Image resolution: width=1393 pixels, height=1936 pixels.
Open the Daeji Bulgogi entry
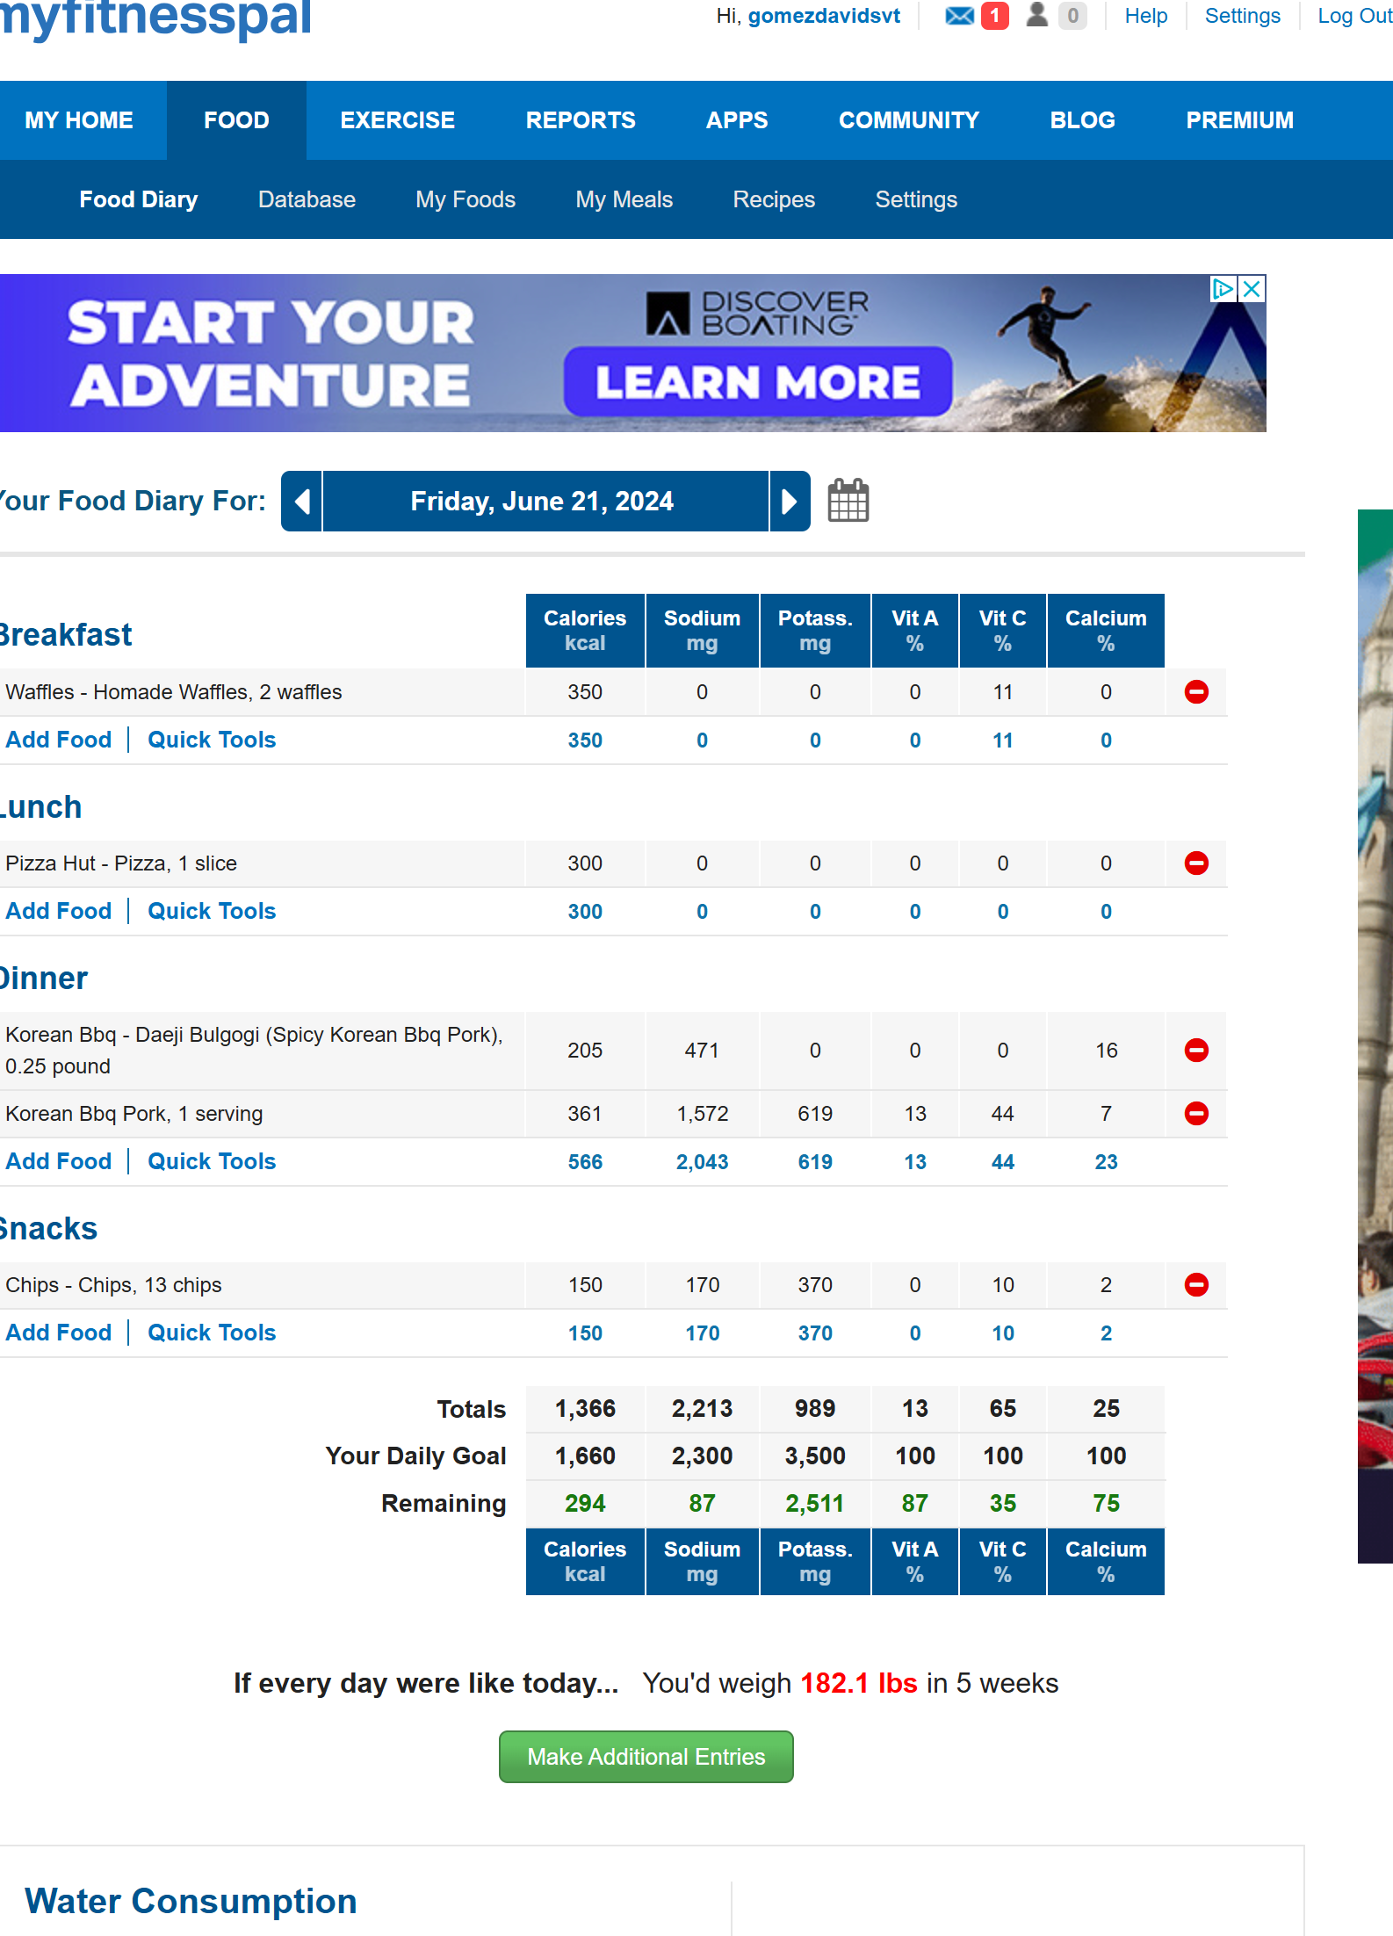[x=255, y=1051]
